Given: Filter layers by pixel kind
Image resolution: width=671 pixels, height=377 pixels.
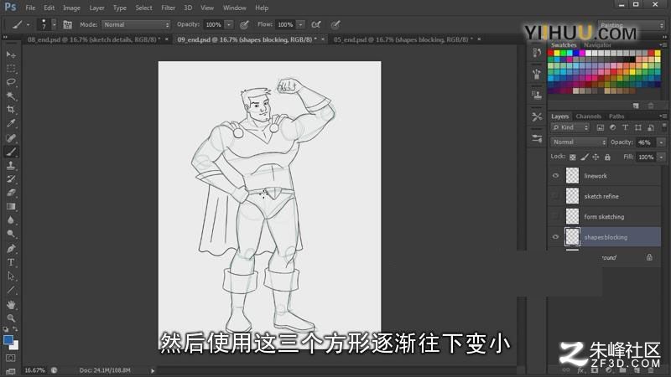Looking at the screenshot, I should pyautogui.click(x=601, y=127).
